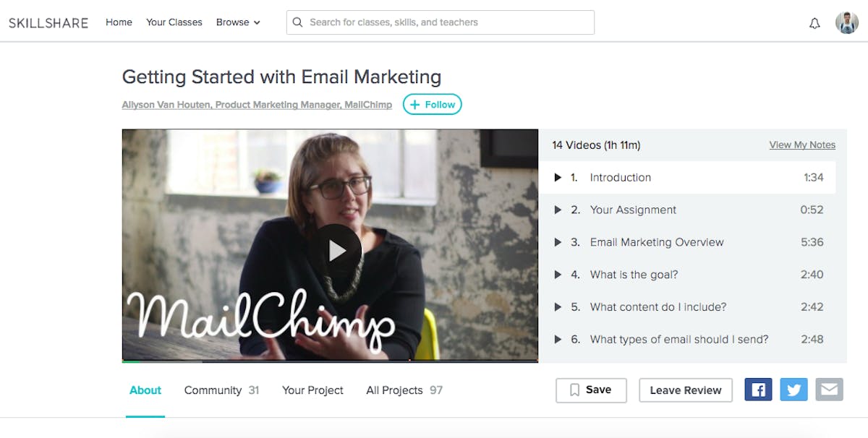Click the Skillshare logo
Viewport: 868px width, 438px height.
(x=48, y=22)
